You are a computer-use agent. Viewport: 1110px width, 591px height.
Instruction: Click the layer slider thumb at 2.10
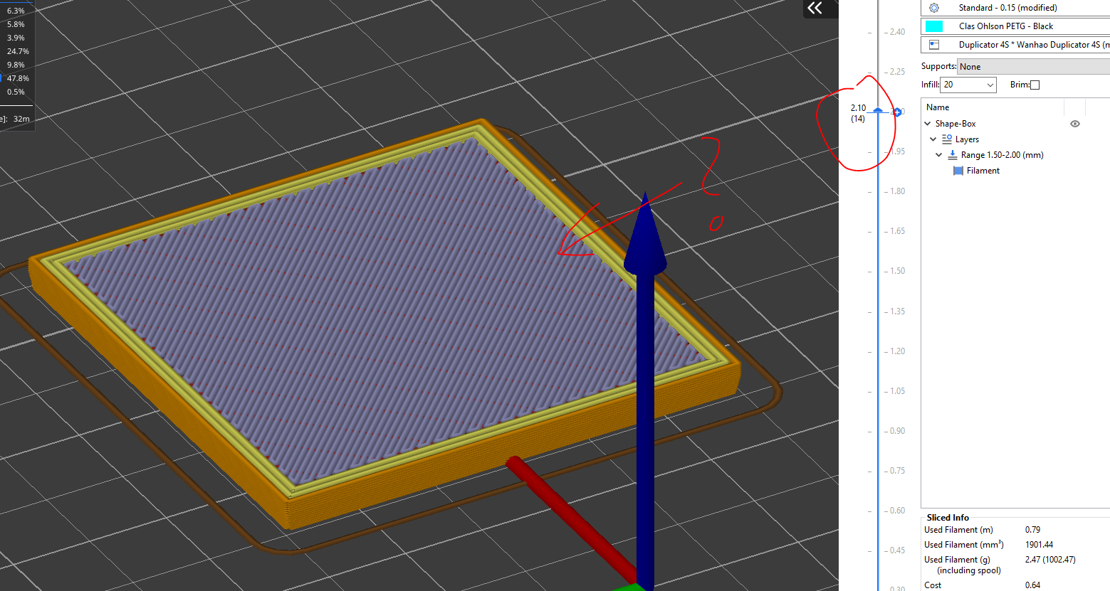pos(878,111)
